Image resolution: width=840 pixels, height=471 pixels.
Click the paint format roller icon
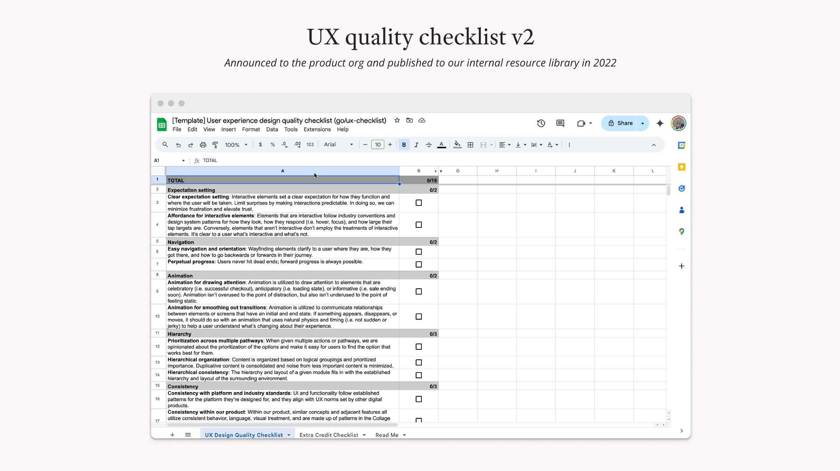coord(215,145)
